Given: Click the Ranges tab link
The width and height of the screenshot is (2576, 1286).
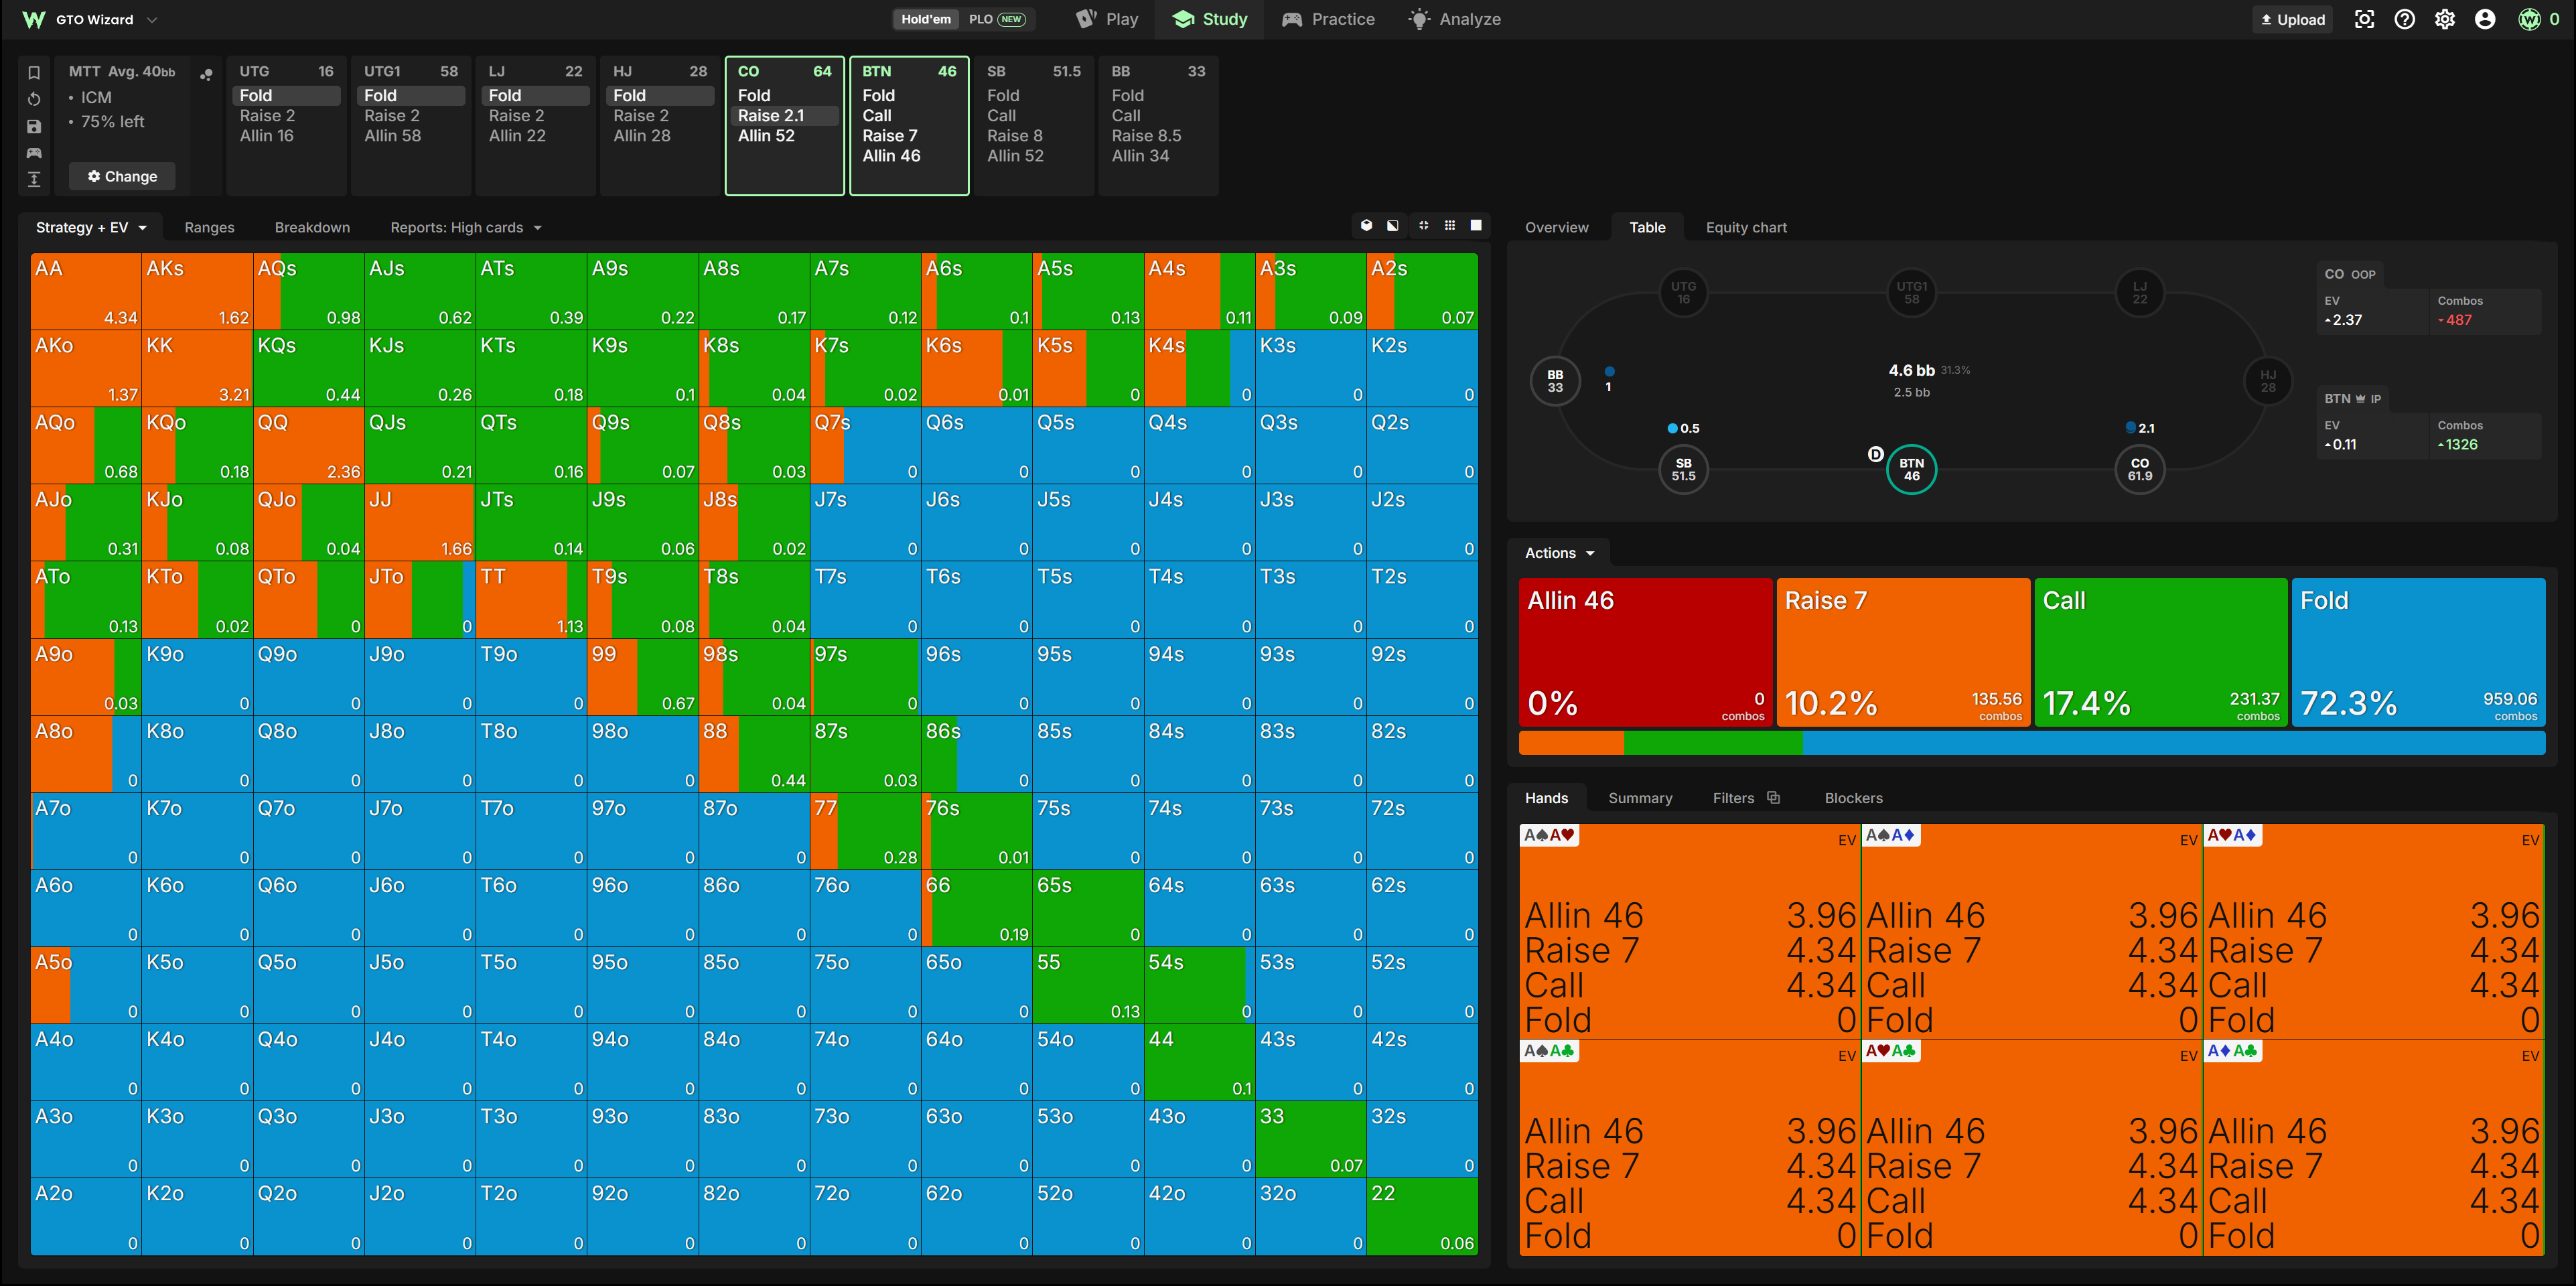Looking at the screenshot, I should [x=209, y=228].
